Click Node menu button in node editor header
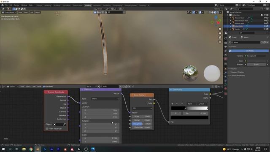The image size is (270, 152). tap(39, 87)
